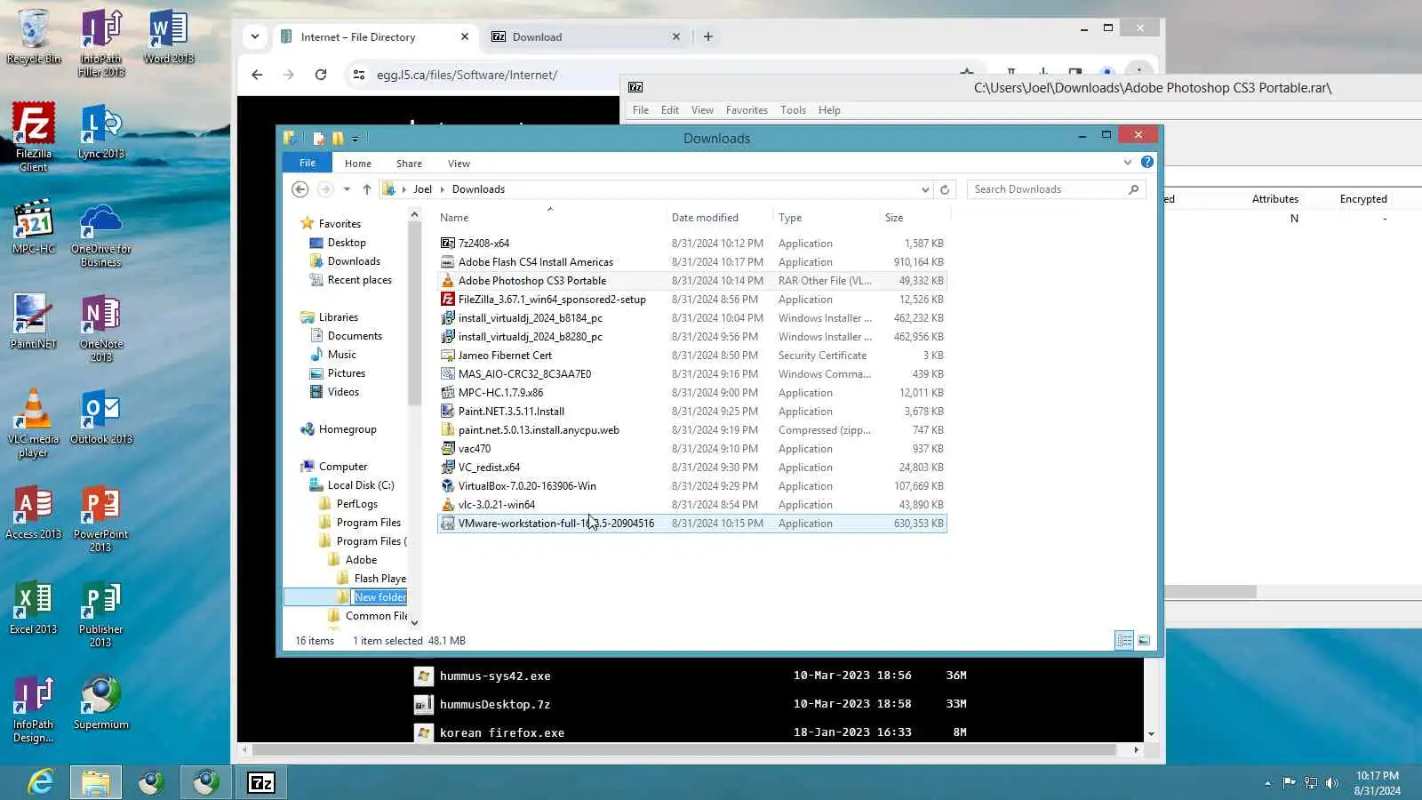Viewport: 1422px width, 800px height.
Task: Open hummus-sys42.exe link on web page
Action: pyautogui.click(x=495, y=676)
